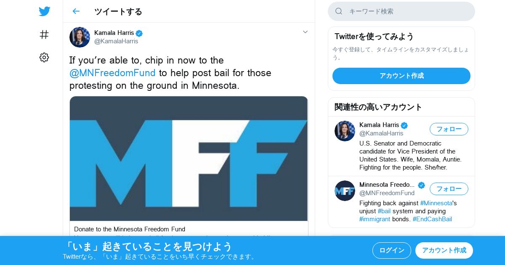The width and height of the screenshot is (505, 265).
Task: Click アカウント作成 in the bottom banner
Action: 444,250
